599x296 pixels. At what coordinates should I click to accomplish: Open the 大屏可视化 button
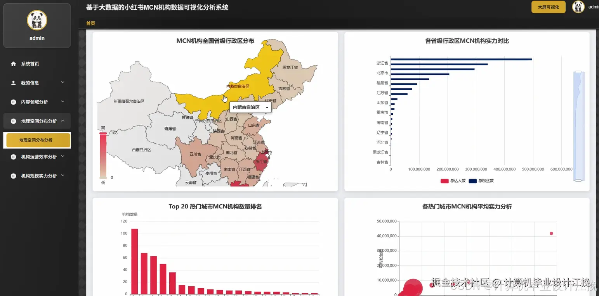pos(548,7)
